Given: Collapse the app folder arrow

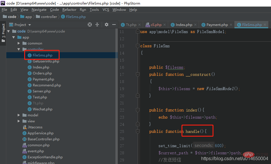Looking at the screenshot, I should (x=13, y=37).
